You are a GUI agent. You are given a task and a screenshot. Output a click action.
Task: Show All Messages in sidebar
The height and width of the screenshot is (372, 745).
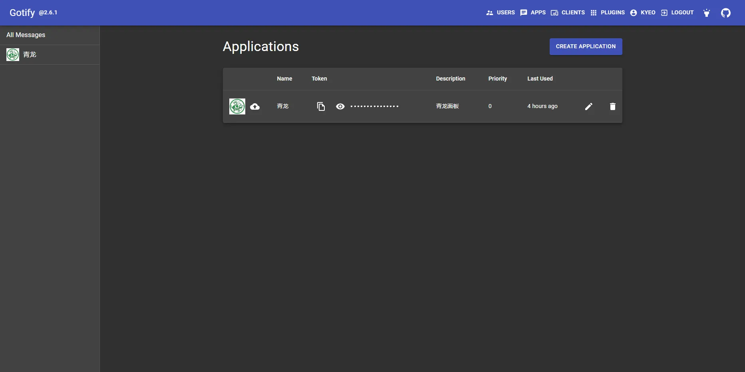[x=50, y=35]
